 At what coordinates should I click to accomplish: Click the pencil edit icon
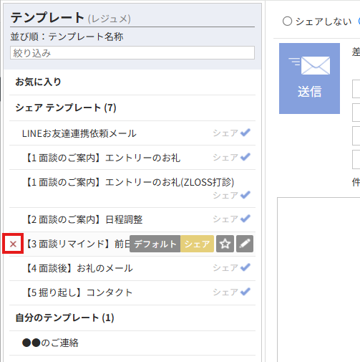tap(245, 244)
